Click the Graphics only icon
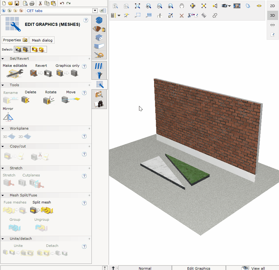This screenshot has height=270, width=279. point(67,73)
